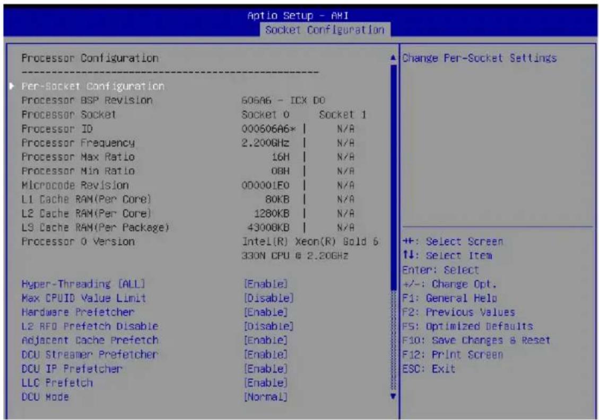Click the Microcode Revision value 0D0001E0
Image resolution: width=599 pixels, height=420 pixels.
pyautogui.click(x=265, y=185)
